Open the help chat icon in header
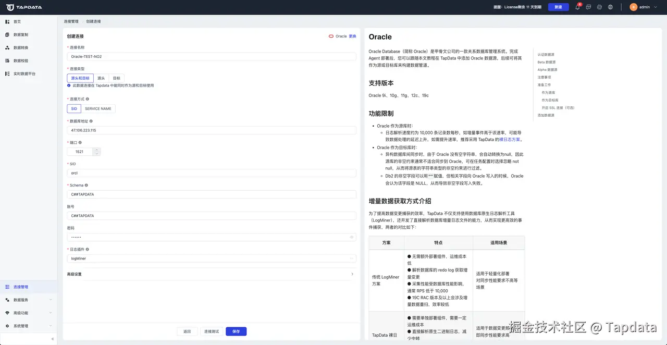This screenshot has height=345, width=667. 588,7
